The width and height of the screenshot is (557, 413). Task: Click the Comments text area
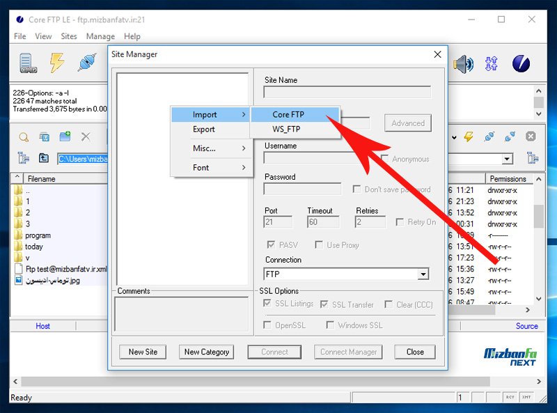click(181, 314)
